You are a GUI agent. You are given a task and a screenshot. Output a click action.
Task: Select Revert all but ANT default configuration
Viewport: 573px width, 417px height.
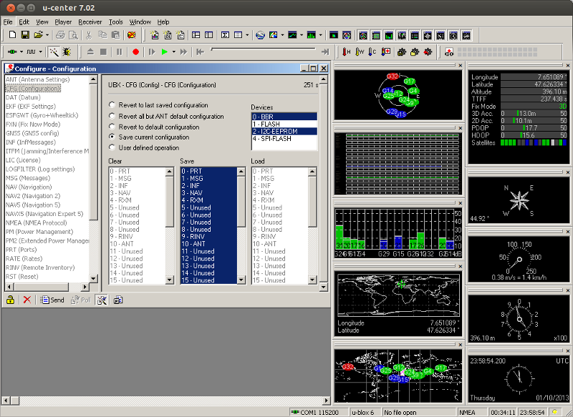(x=112, y=116)
